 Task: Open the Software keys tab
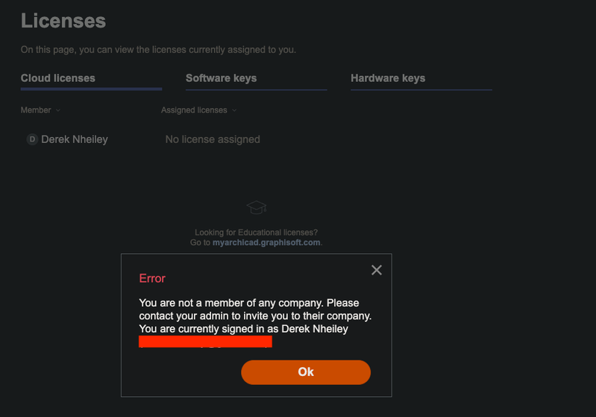[221, 78]
